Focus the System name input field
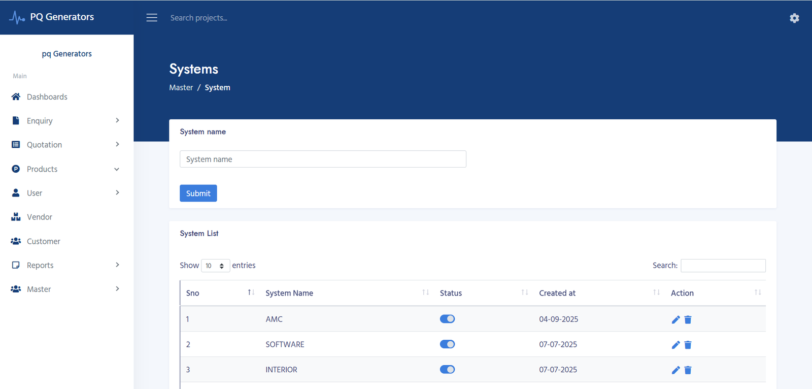812x389 pixels. tap(323, 159)
